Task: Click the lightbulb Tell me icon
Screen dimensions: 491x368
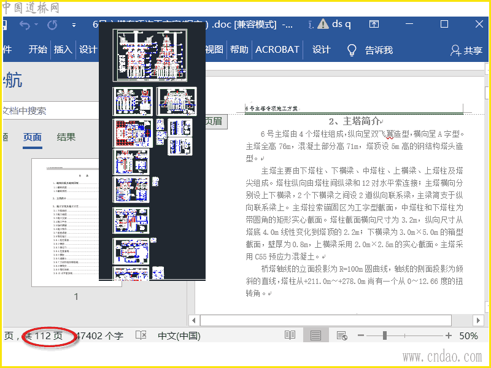Action: tap(352, 50)
